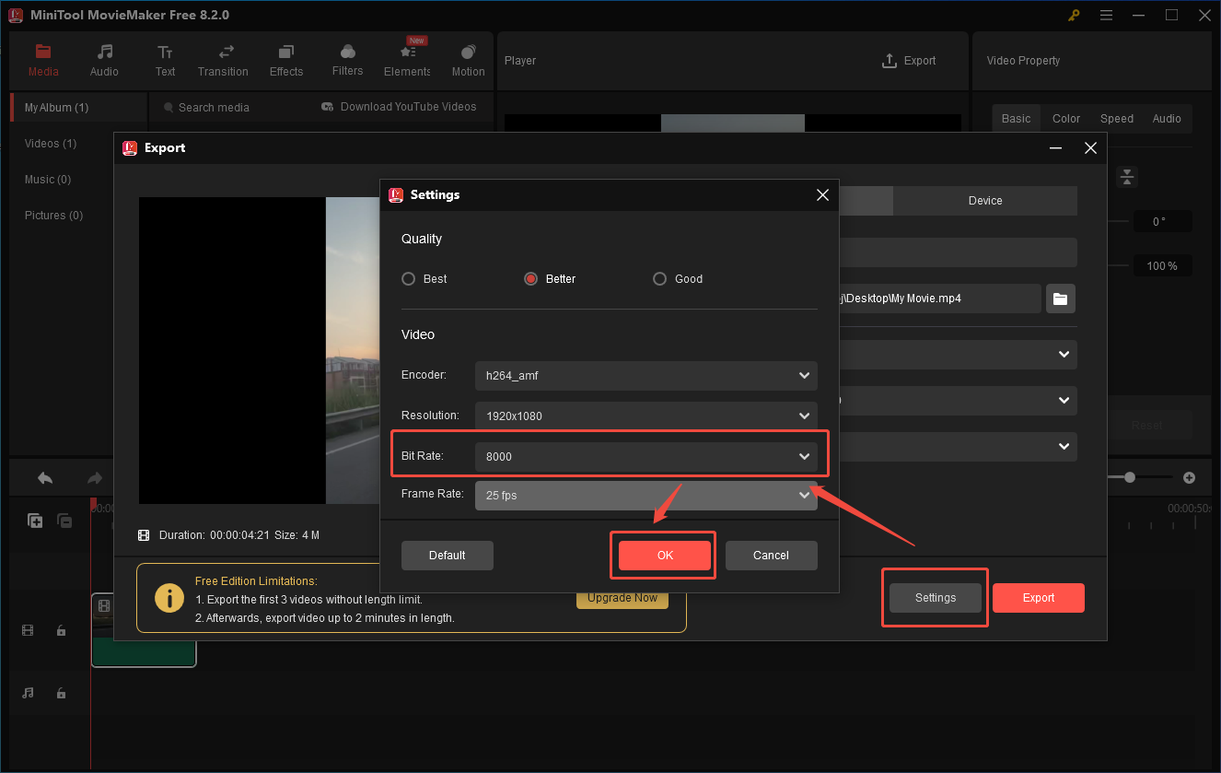Click the zoom in plus icon on timeline

coord(1189,477)
